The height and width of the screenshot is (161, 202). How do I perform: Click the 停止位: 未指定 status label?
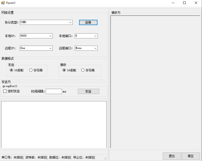pyautogui.click(x=84, y=157)
